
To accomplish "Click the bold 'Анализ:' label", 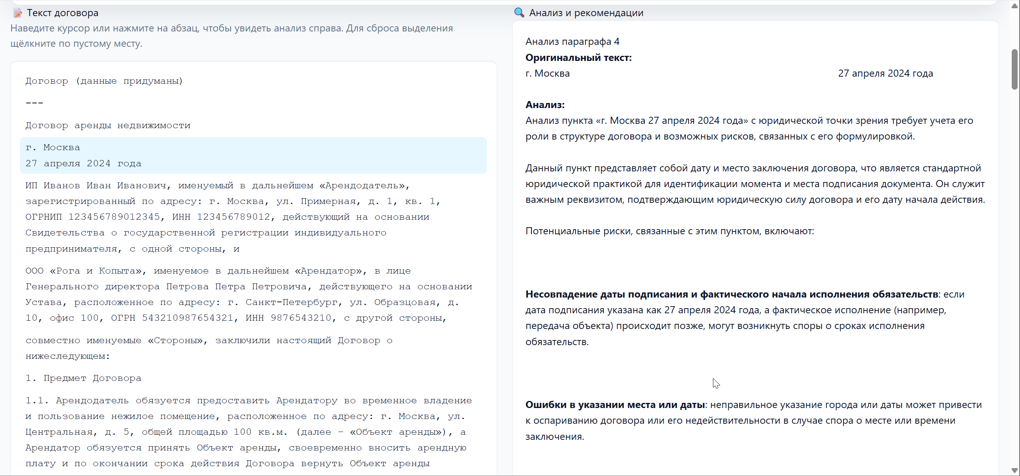I will click(545, 105).
